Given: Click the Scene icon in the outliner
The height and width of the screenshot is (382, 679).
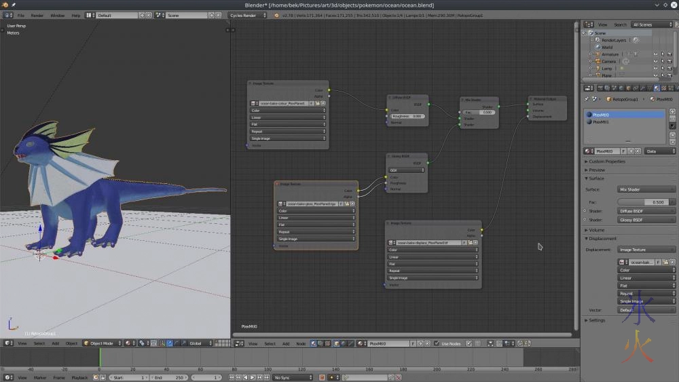Looking at the screenshot, I should click(x=591, y=33).
